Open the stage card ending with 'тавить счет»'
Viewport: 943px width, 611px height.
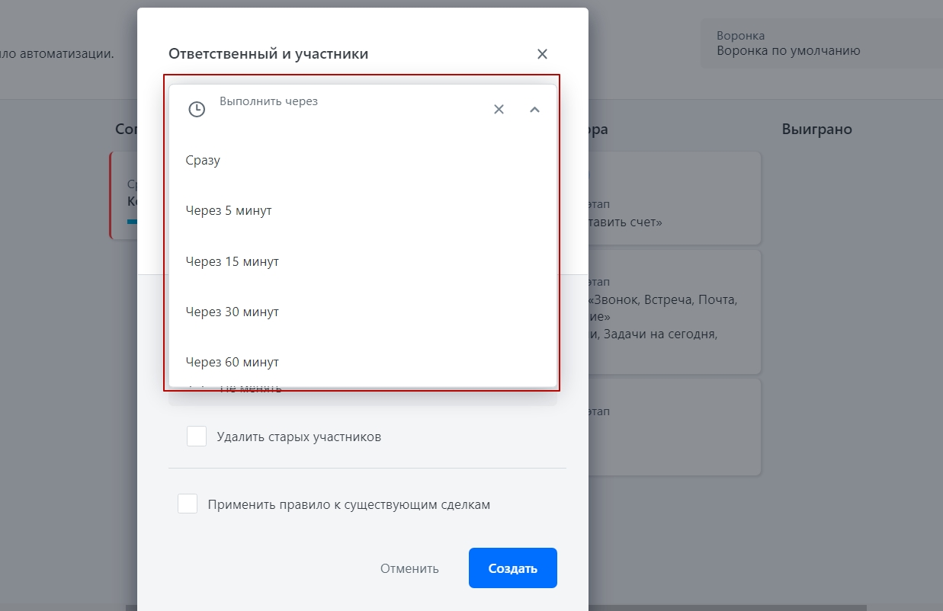click(x=675, y=198)
